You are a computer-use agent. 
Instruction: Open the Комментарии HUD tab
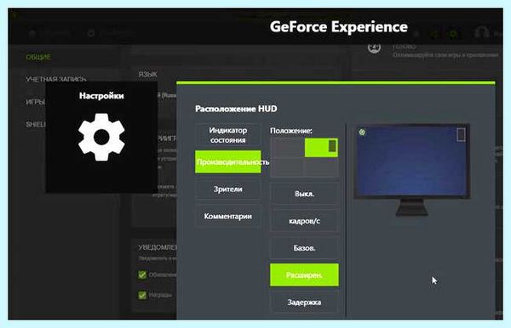pyautogui.click(x=227, y=216)
